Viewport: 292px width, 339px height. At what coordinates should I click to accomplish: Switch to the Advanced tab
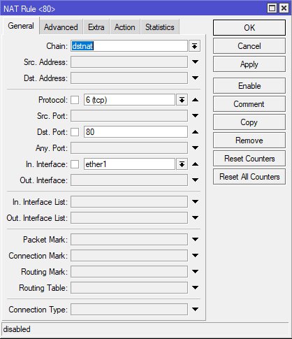coord(61,27)
